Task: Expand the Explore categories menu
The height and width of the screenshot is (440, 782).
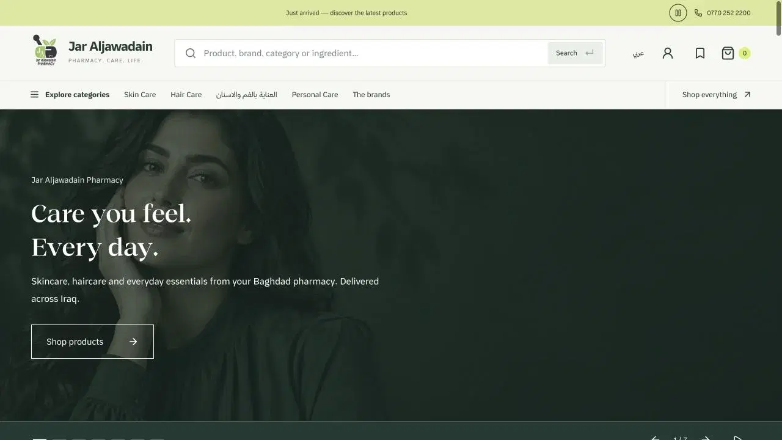Action: pyautogui.click(x=70, y=95)
